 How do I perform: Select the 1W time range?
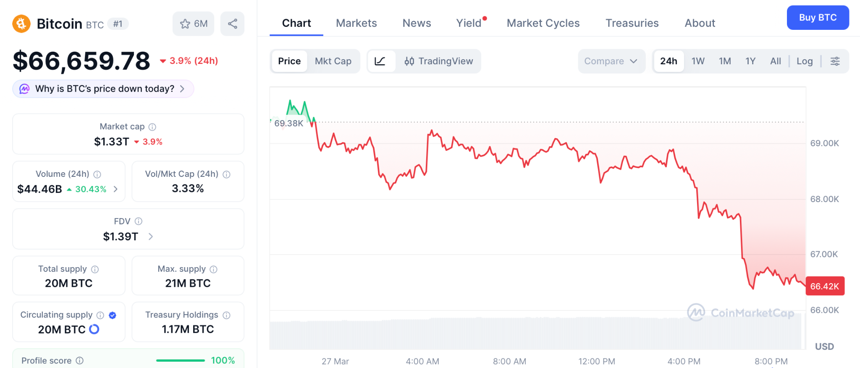pos(698,61)
